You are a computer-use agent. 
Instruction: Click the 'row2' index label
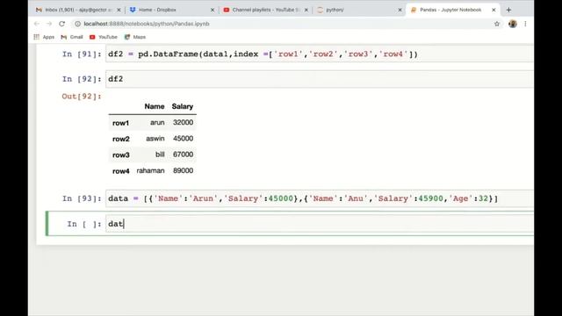pyautogui.click(x=121, y=139)
